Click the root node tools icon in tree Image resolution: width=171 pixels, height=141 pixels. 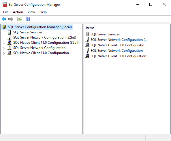4,27
